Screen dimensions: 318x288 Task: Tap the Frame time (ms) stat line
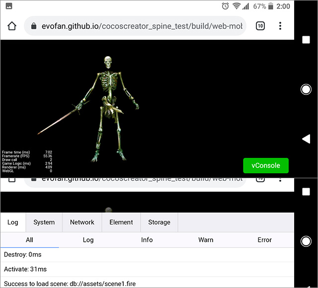pyautogui.click(x=27, y=152)
